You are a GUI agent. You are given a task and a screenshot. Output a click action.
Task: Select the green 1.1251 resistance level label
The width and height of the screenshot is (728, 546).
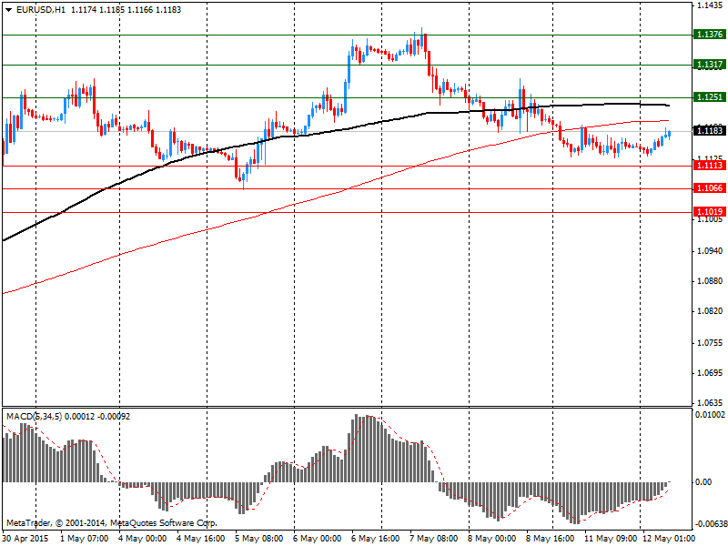(x=709, y=97)
